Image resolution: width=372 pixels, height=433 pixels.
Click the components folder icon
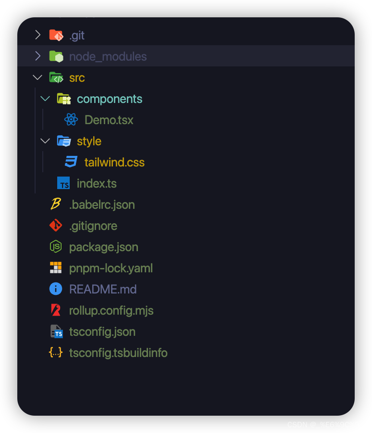[64, 98]
